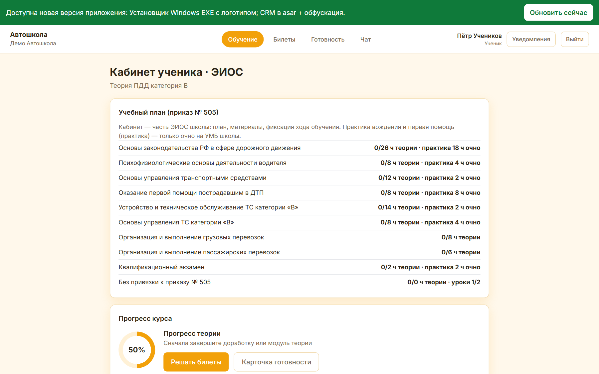
Task: Click value '0/26 ч теории · практика 18 ч очно'
Action: (427, 148)
